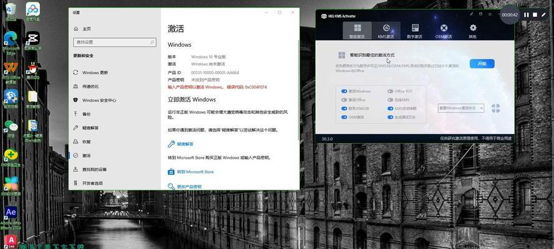Pause the screen recording

(526, 15)
